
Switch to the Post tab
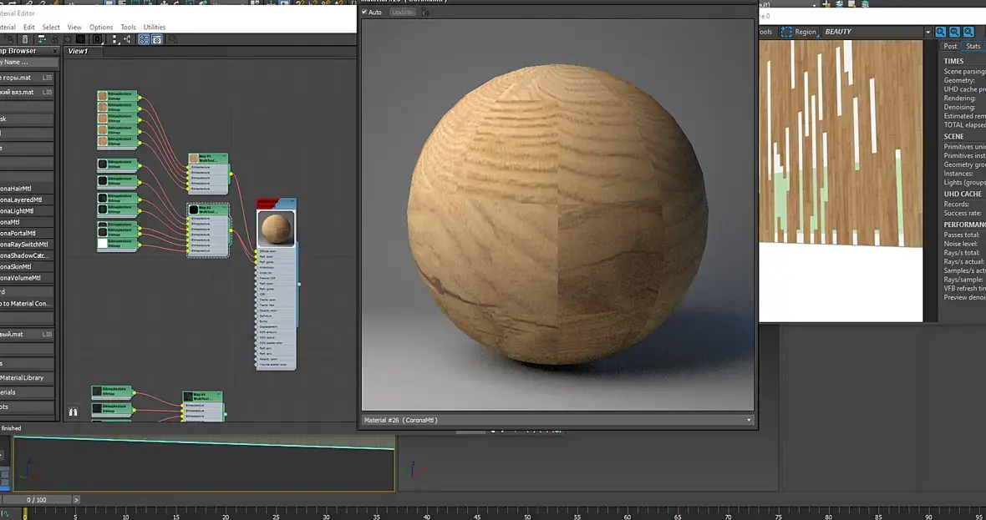[950, 47]
